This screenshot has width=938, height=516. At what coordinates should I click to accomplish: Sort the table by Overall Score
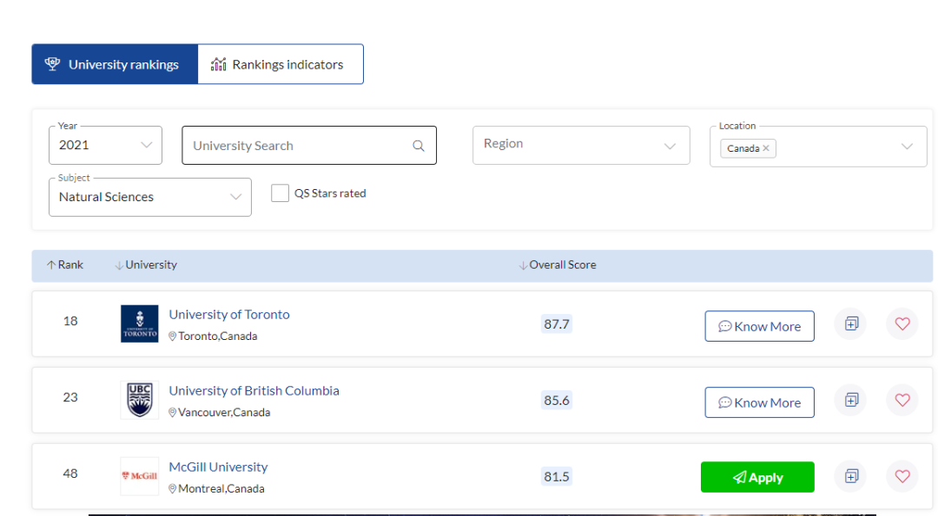pos(561,265)
